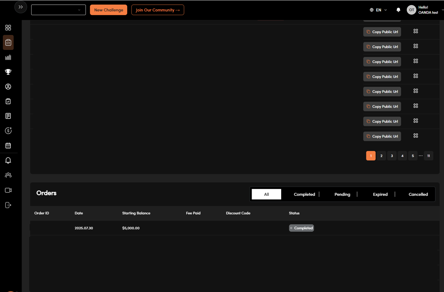Click Join Our Community link

point(158,10)
